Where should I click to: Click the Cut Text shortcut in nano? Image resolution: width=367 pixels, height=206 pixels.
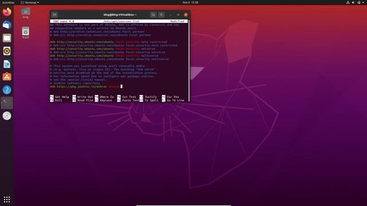click(127, 97)
